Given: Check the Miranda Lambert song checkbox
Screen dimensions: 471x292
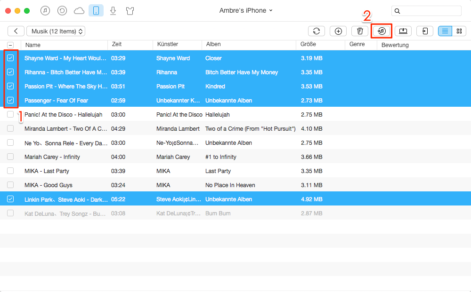Looking at the screenshot, I should click(10, 128).
